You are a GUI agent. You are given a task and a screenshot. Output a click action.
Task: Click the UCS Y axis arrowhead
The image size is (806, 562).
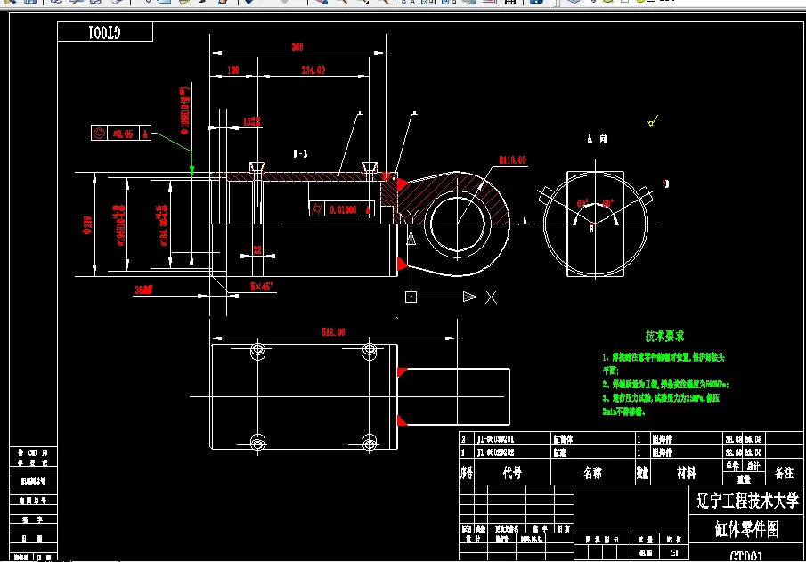[x=411, y=238]
